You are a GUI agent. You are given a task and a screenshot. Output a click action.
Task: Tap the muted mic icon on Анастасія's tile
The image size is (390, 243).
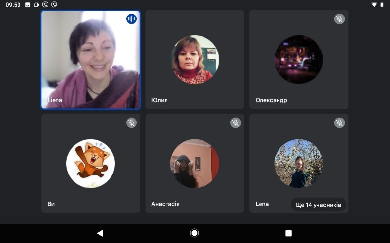coord(235,122)
